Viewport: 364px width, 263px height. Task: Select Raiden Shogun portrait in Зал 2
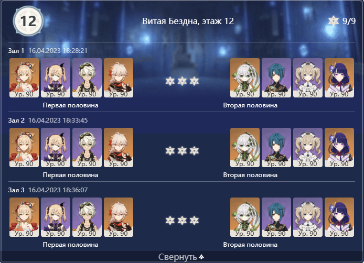click(339, 148)
